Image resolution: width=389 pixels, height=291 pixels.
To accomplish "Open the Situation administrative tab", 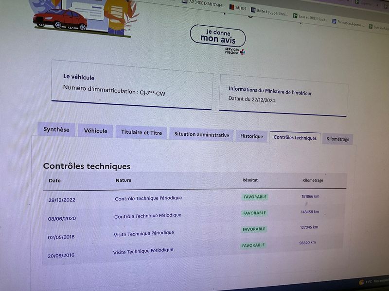I will 201,135.
